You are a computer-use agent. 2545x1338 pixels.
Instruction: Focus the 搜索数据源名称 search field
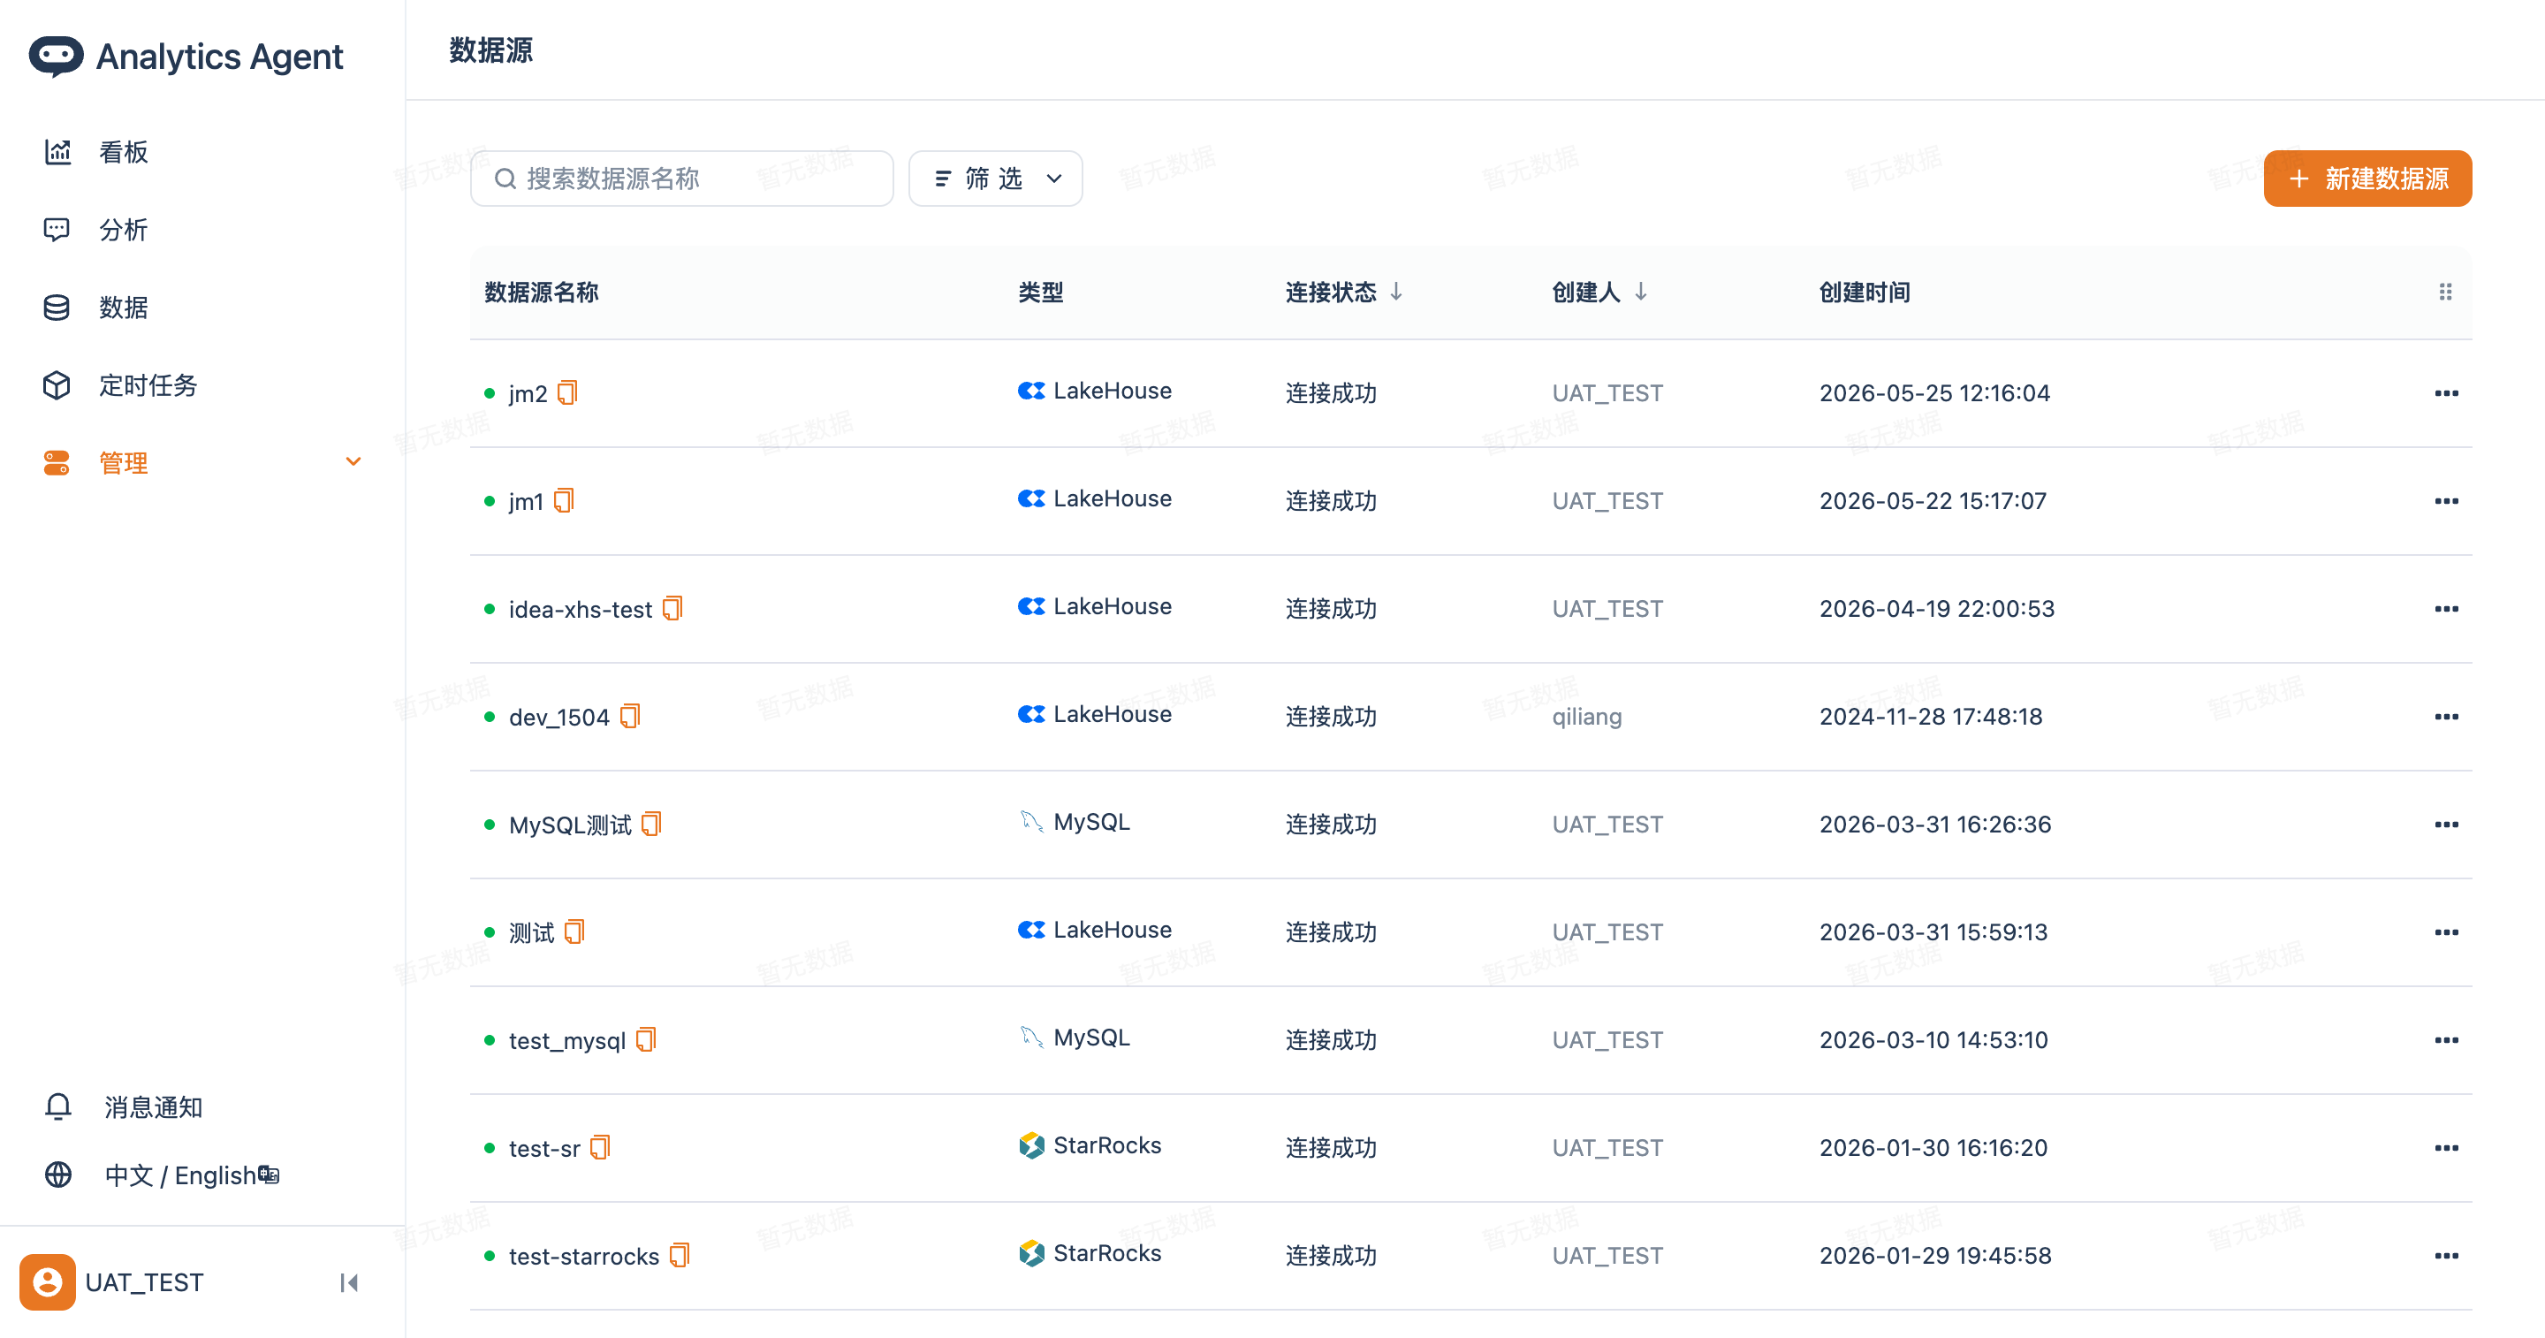681,178
